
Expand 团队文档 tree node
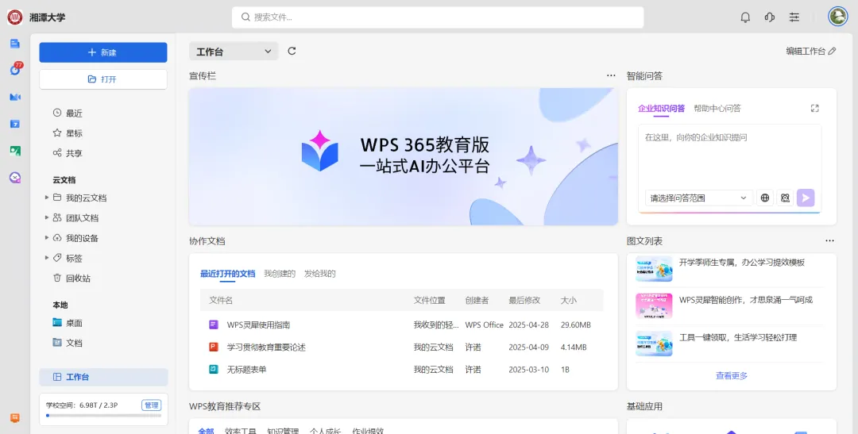(47, 217)
